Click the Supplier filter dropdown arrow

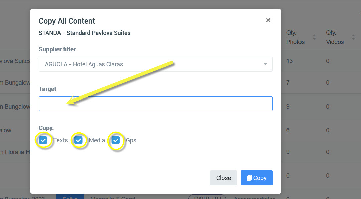click(265, 64)
